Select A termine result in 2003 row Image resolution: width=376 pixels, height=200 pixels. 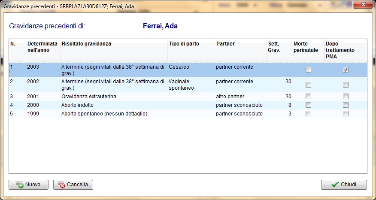[x=114, y=70]
